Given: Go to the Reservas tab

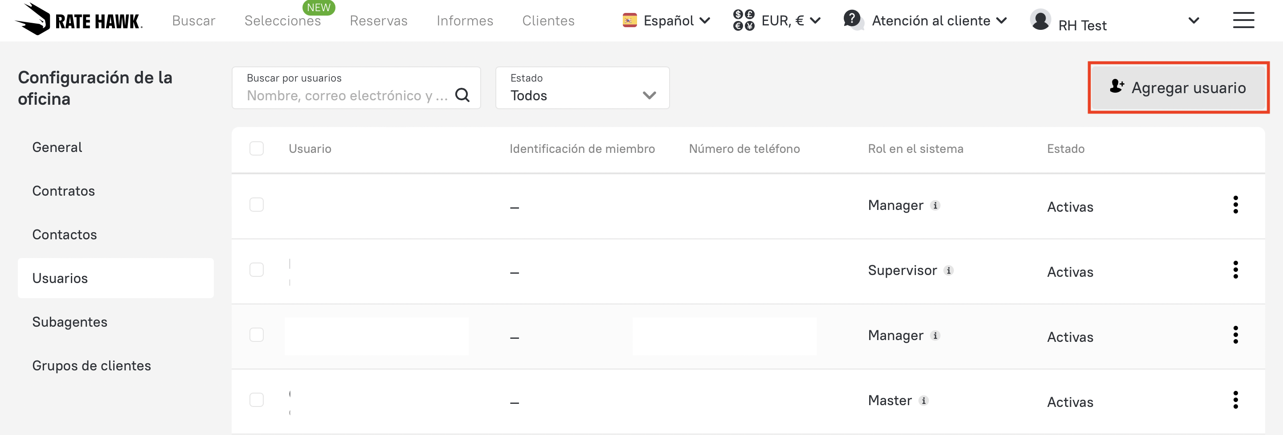Looking at the screenshot, I should click(x=379, y=21).
